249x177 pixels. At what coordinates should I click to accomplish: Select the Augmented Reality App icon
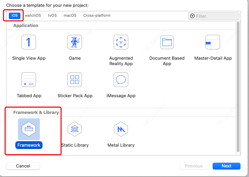coord(121,42)
